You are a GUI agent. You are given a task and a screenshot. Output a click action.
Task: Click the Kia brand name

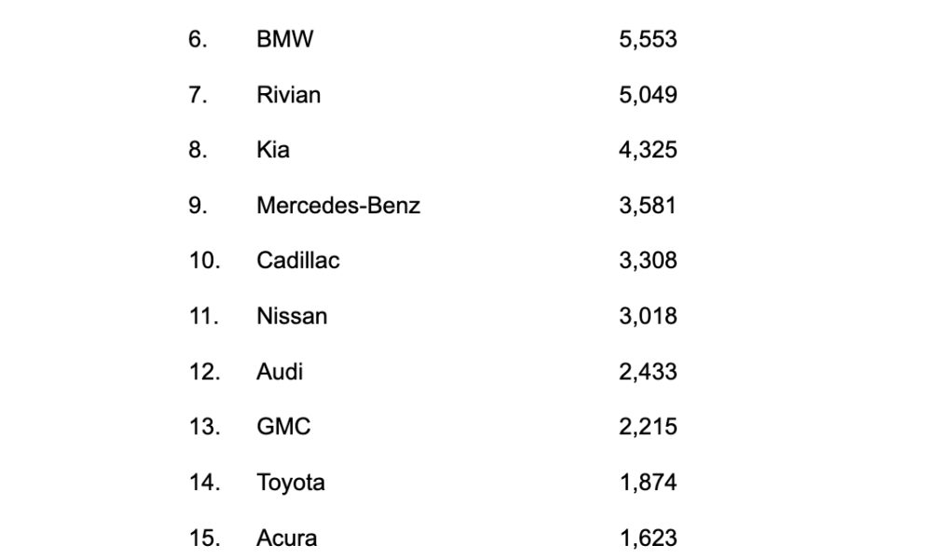coord(273,150)
